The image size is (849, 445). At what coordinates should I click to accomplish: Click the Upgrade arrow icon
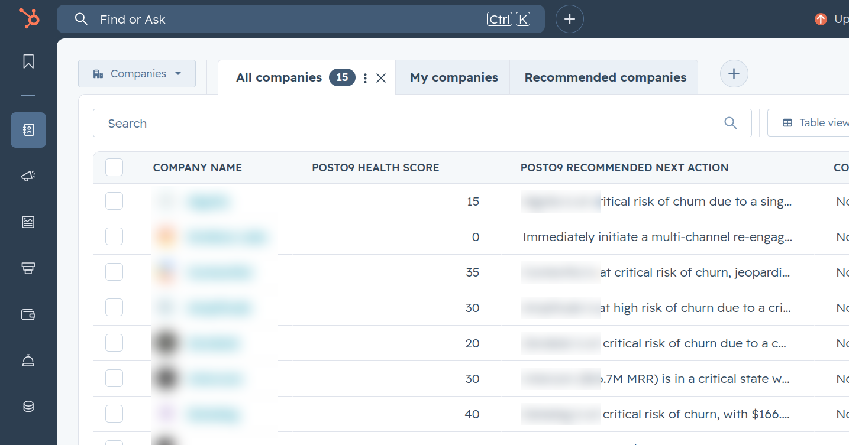tap(821, 19)
